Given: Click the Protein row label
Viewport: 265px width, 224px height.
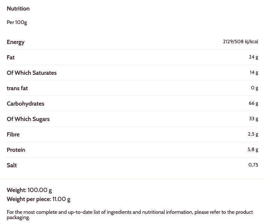Looking at the screenshot, I should pyautogui.click(x=16, y=150).
